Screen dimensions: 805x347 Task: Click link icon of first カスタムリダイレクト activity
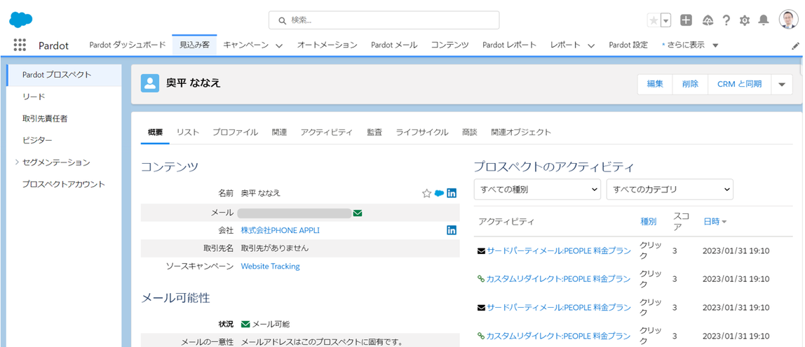click(x=481, y=279)
